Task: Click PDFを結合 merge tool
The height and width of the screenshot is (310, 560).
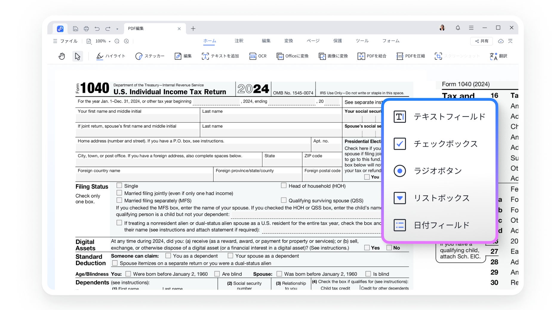Action: [372, 56]
